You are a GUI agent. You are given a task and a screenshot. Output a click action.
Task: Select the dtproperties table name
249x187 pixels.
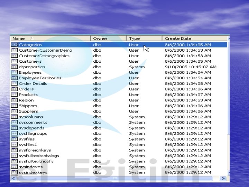[32, 67]
